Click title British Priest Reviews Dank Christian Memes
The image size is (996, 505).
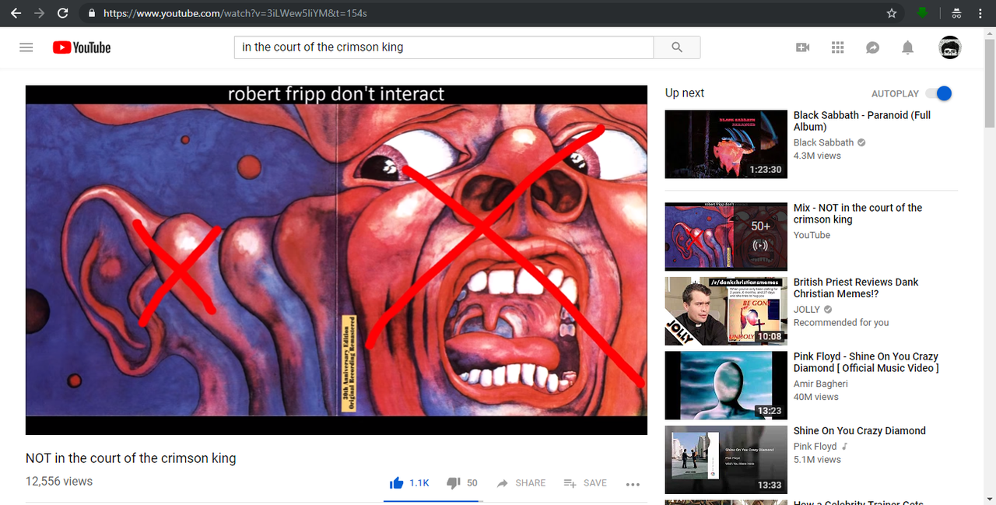856,288
